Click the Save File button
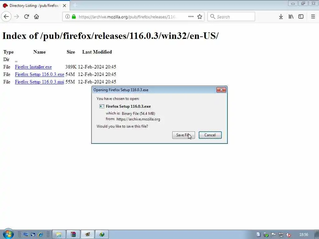The width and height of the screenshot is (319, 239). (183, 135)
